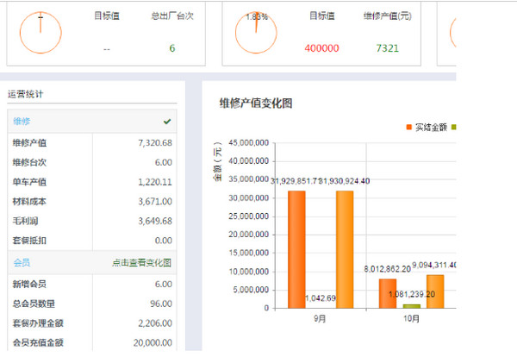Click the 9月 first orange bar
Viewport: 517px width, 357px height.
(x=296, y=249)
